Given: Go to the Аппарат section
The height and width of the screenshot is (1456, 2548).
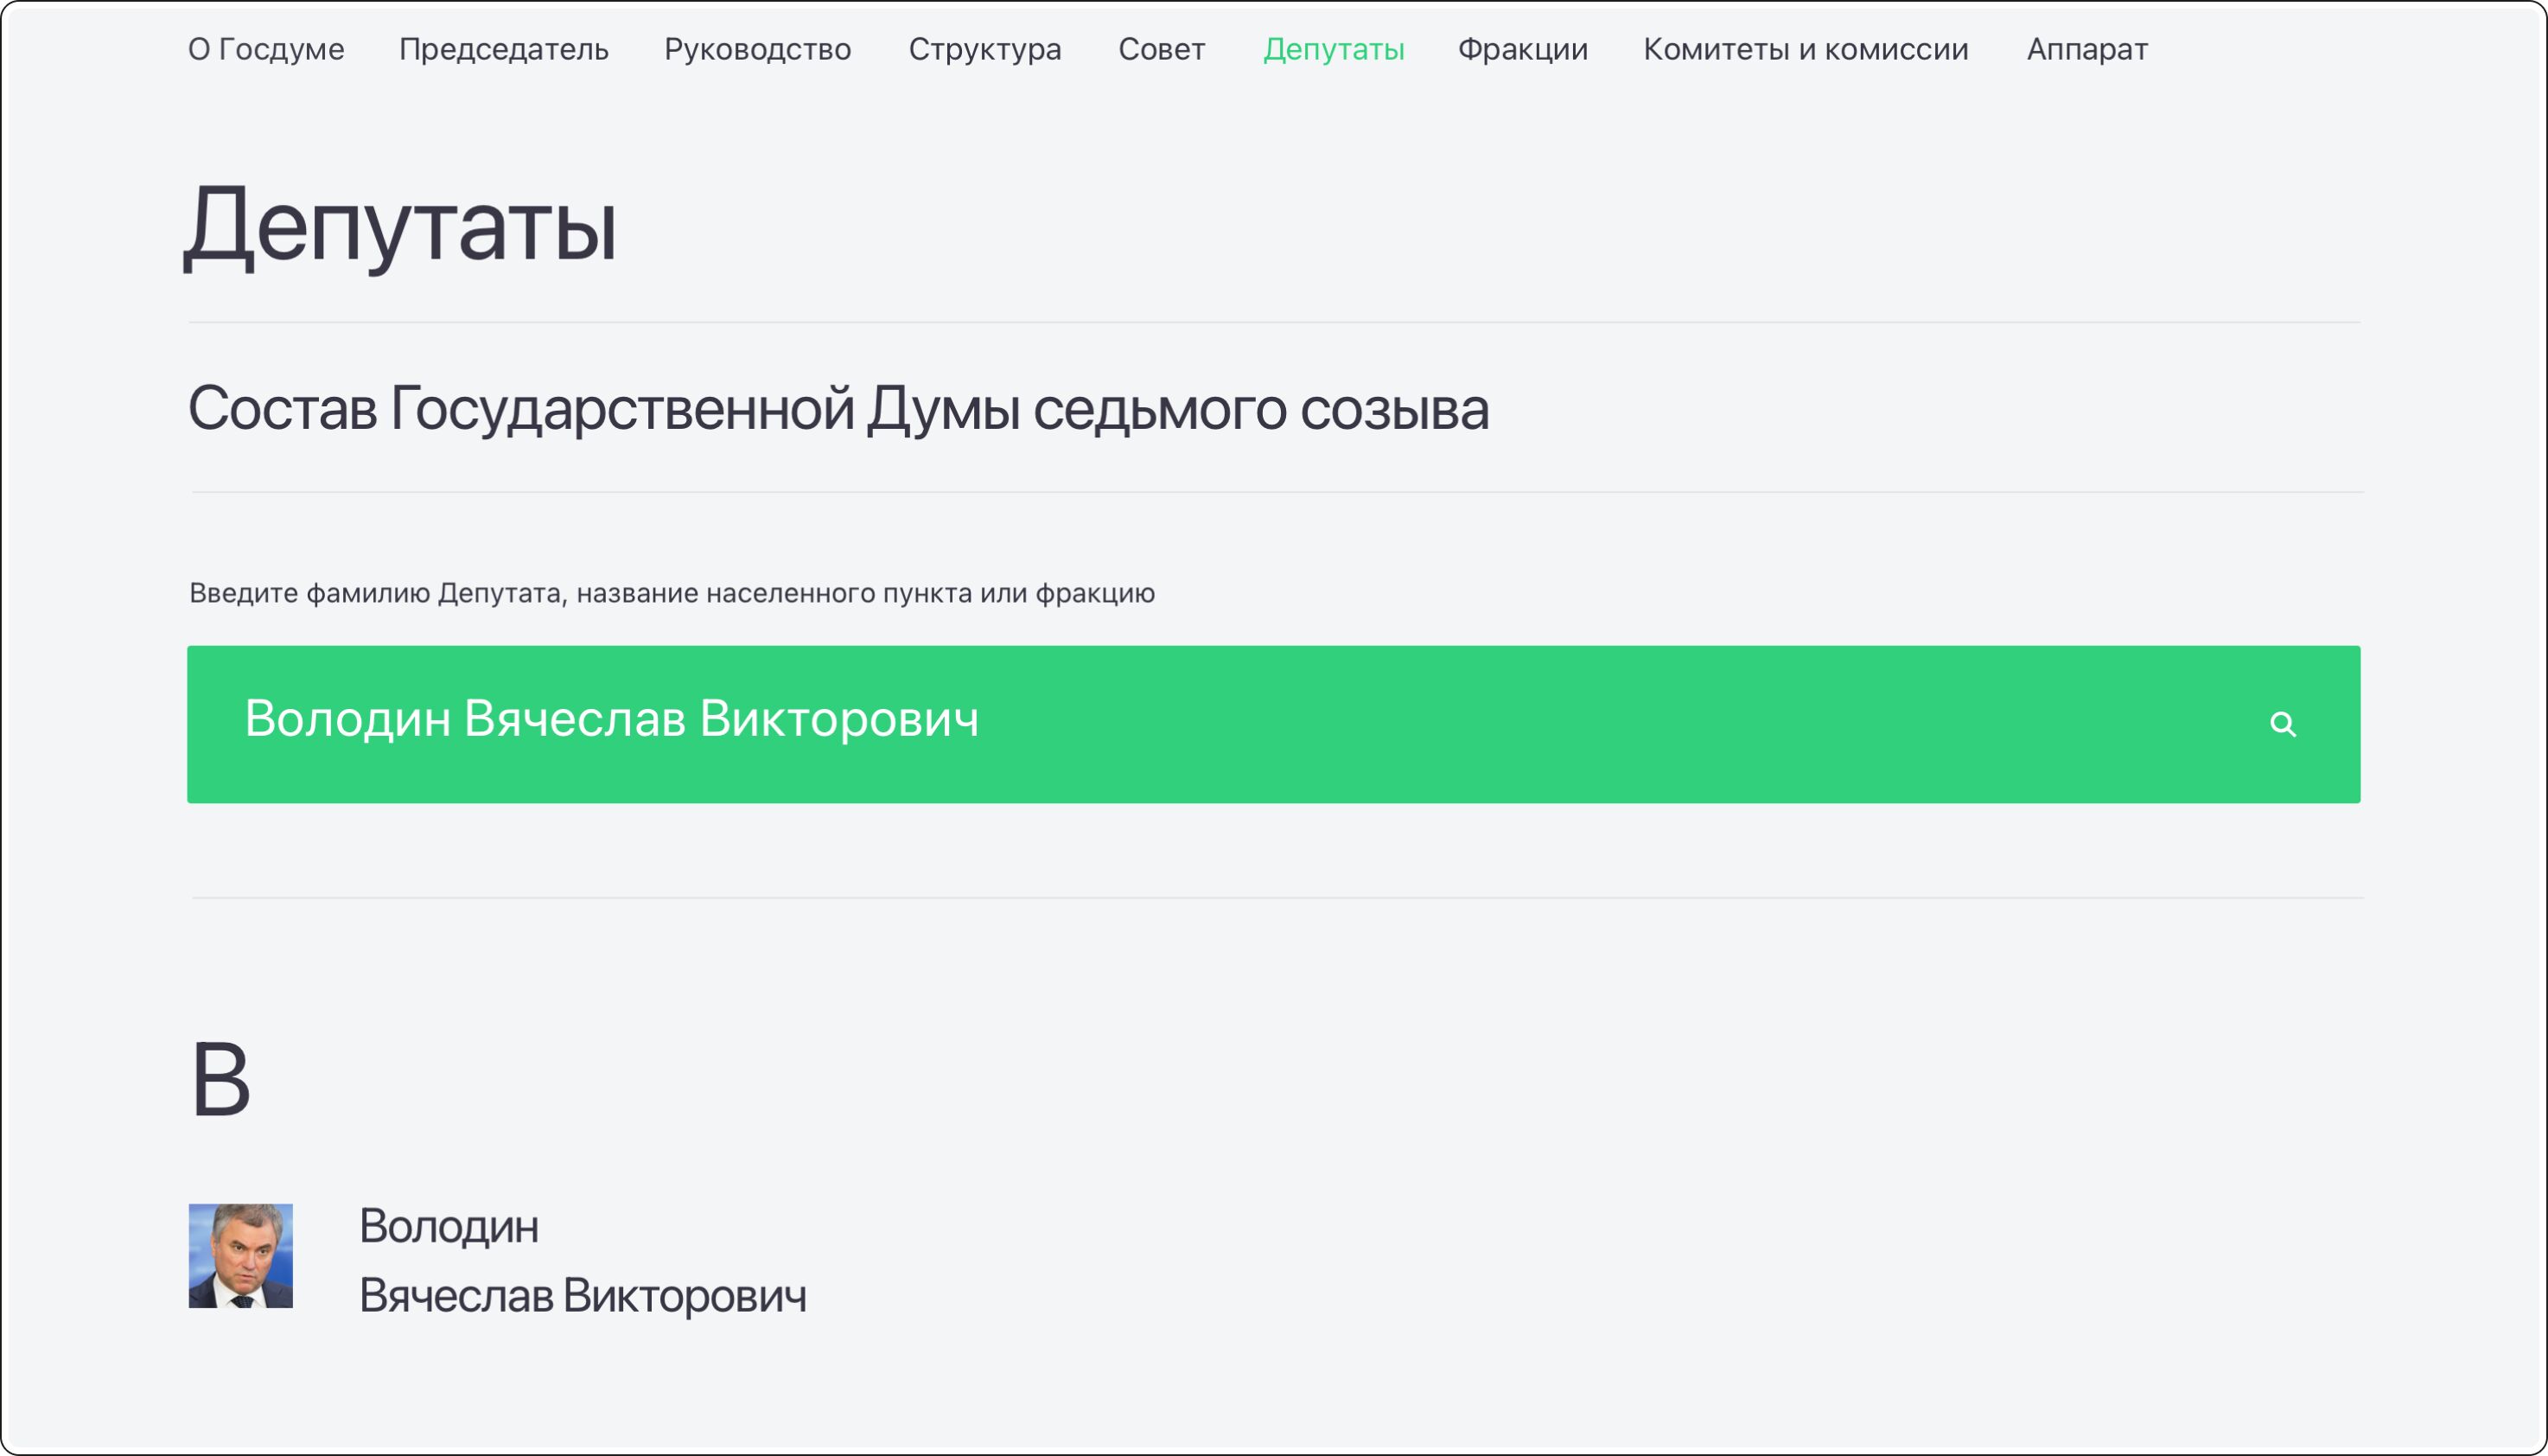Looking at the screenshot, I should (x=2087, y=49).
